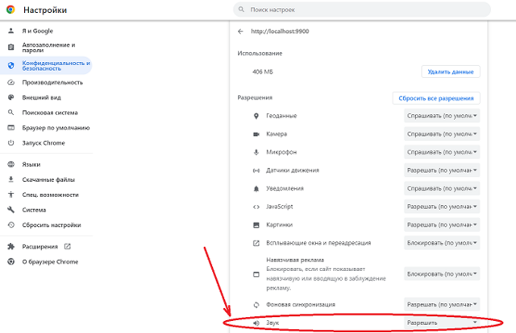Click the Поиск настроек search field
The image size is (516, 333).
point(363,10)
